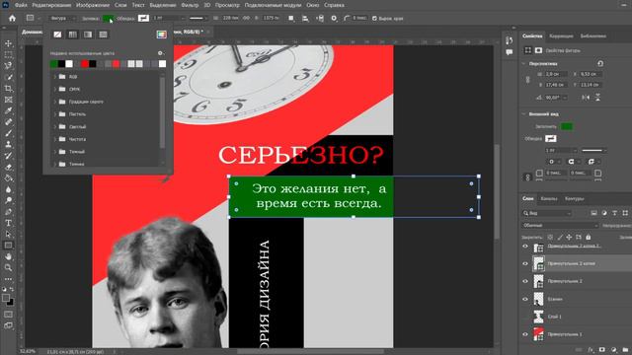The width and height of the screenshot is (632, 355).
Task: Click the fx layer style icon
Action: click(x=591, y=350)
